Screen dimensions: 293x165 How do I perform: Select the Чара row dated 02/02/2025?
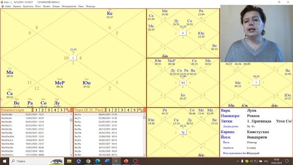tap(109, 122)
